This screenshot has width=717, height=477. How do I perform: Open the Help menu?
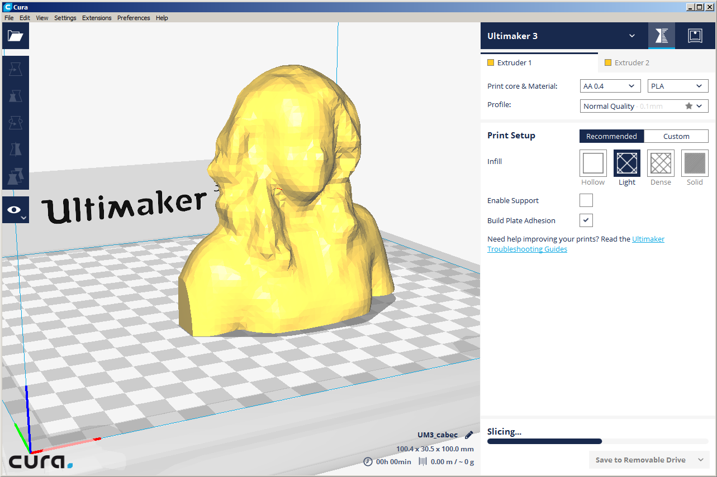click(x=162, y=18)
